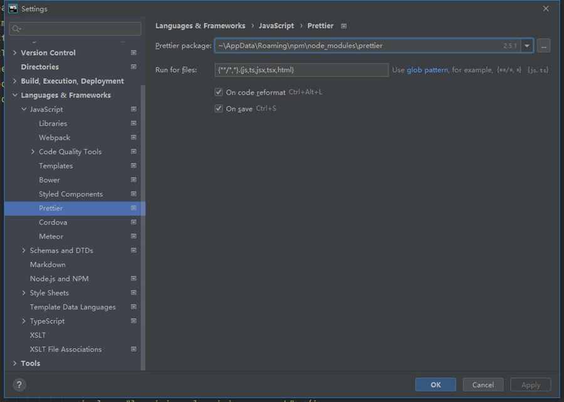Open the Prettier package dropdown arrow
This screenshot has width=564, height=402.
click(x=527, y=46)
